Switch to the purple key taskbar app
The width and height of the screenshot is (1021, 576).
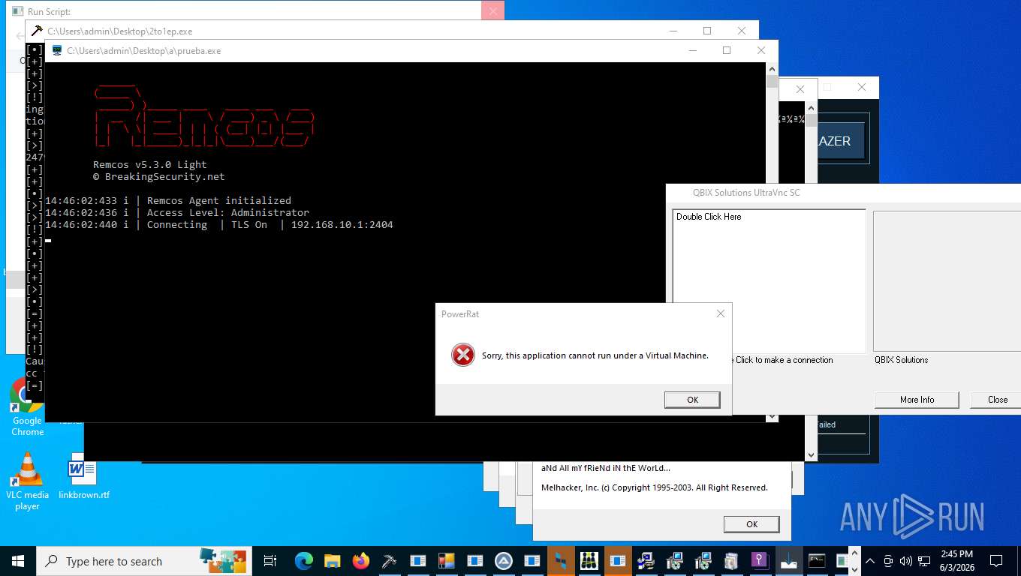point(760,561)
